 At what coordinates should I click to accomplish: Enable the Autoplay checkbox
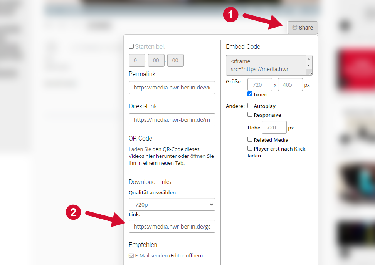(250, 106)
